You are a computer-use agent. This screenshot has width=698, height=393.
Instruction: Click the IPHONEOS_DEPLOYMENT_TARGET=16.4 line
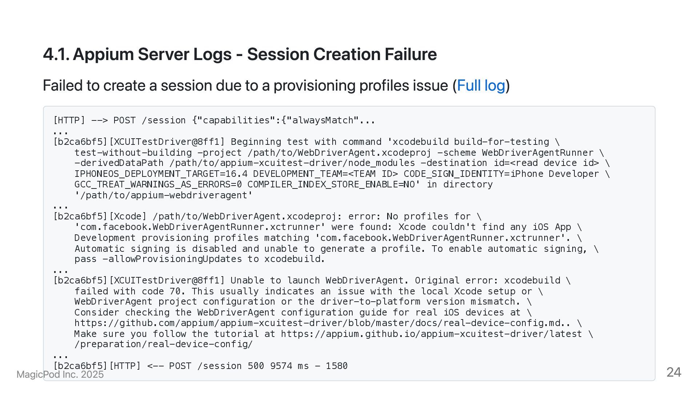[342, 174]
